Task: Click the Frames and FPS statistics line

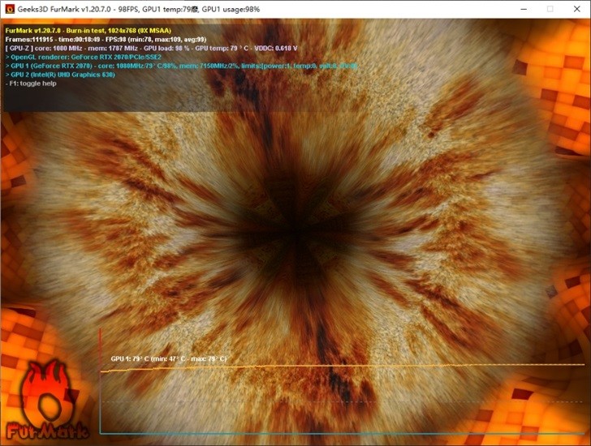Action: (x=106, y=39)
